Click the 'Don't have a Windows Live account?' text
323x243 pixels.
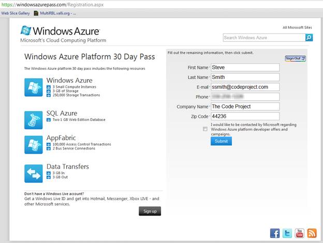54,194
